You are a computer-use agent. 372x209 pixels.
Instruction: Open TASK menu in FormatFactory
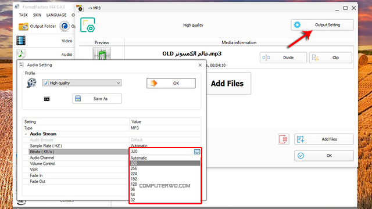tap(23, 15)
